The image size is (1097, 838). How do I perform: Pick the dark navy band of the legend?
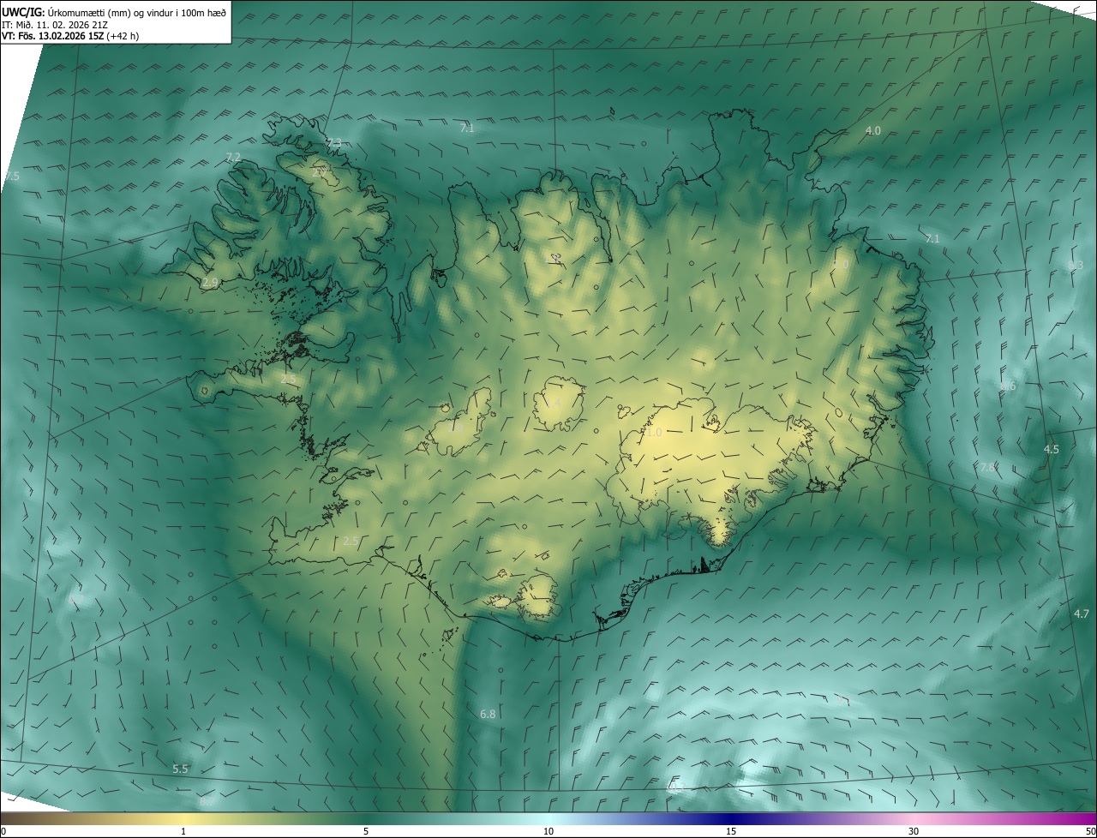point(731,818)
